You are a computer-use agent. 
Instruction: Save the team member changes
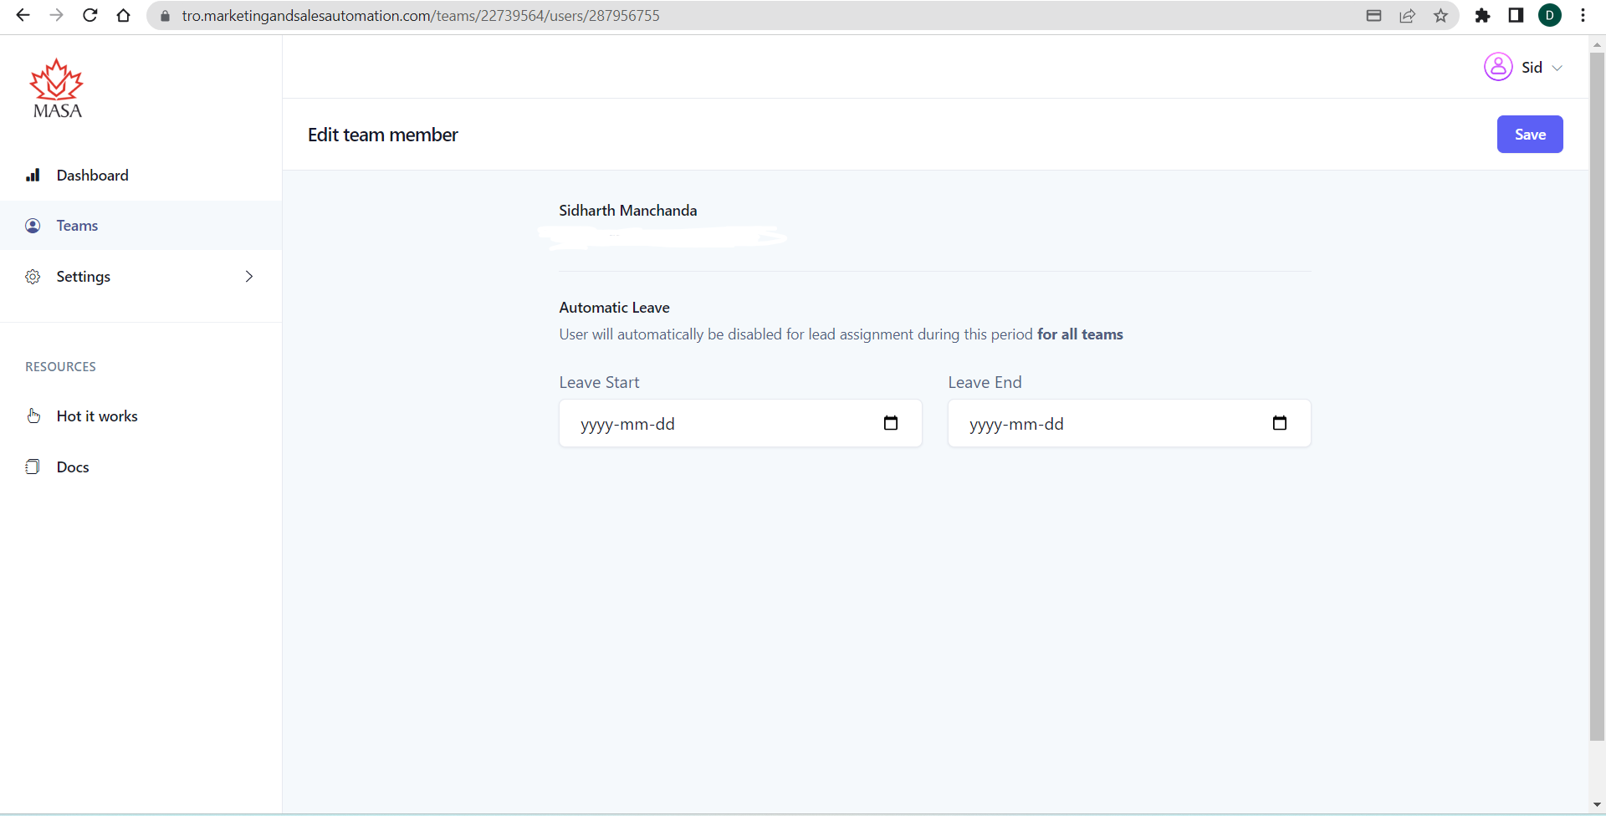[1529, 135]
